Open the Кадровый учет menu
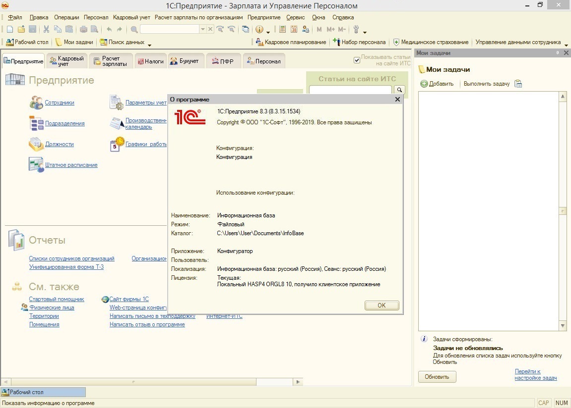 131,17
